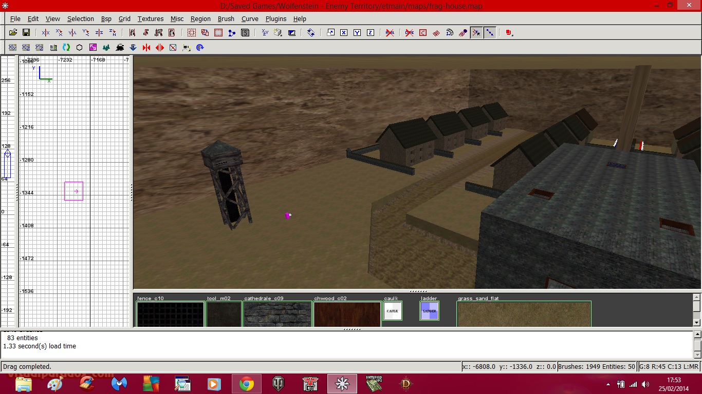Open the Bsp menu
The width and height of the screenshot is (702, 394).
click(x=106, y=19)
